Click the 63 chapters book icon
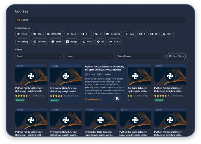Image resolution: width=201 pixels, height=144 pixels. pyautogui.click(x=98, y=74)
